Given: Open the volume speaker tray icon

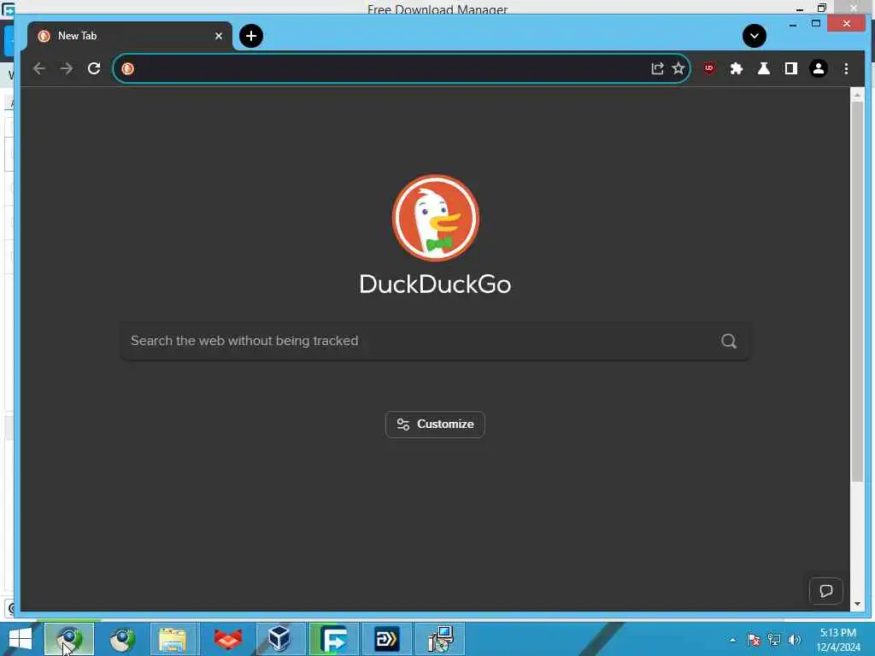Looking at the screenshot, I should (x=794, y=640).
